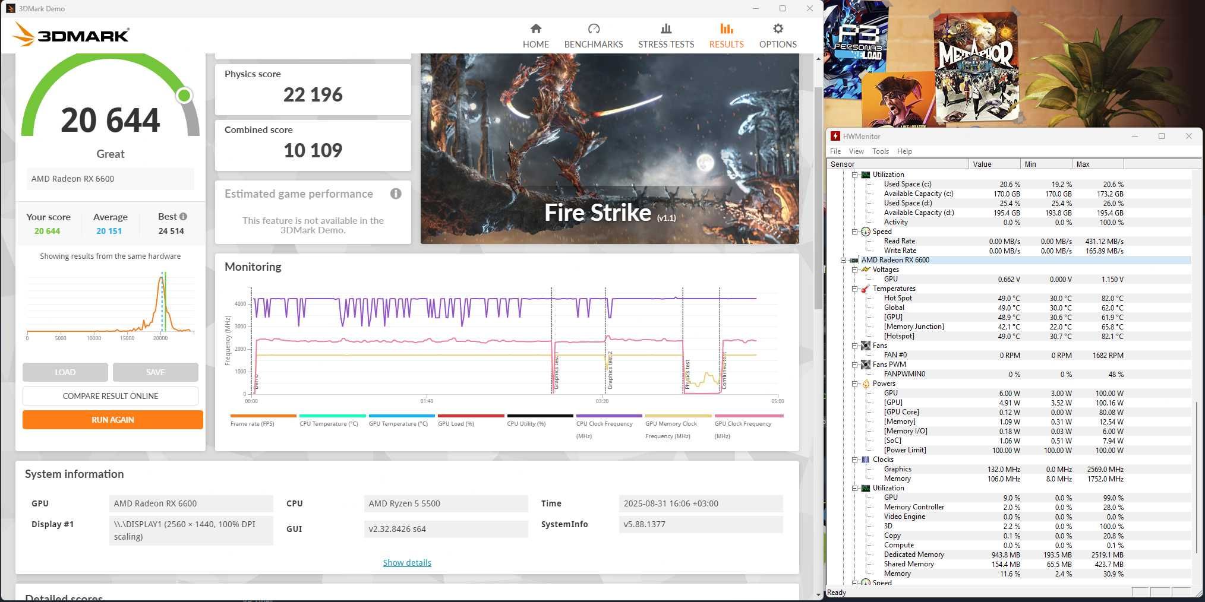Screen dimensions: 1205x602
Task: Toggle the Frame rate (FPS) legend swatch
Action: coord(263,416)
